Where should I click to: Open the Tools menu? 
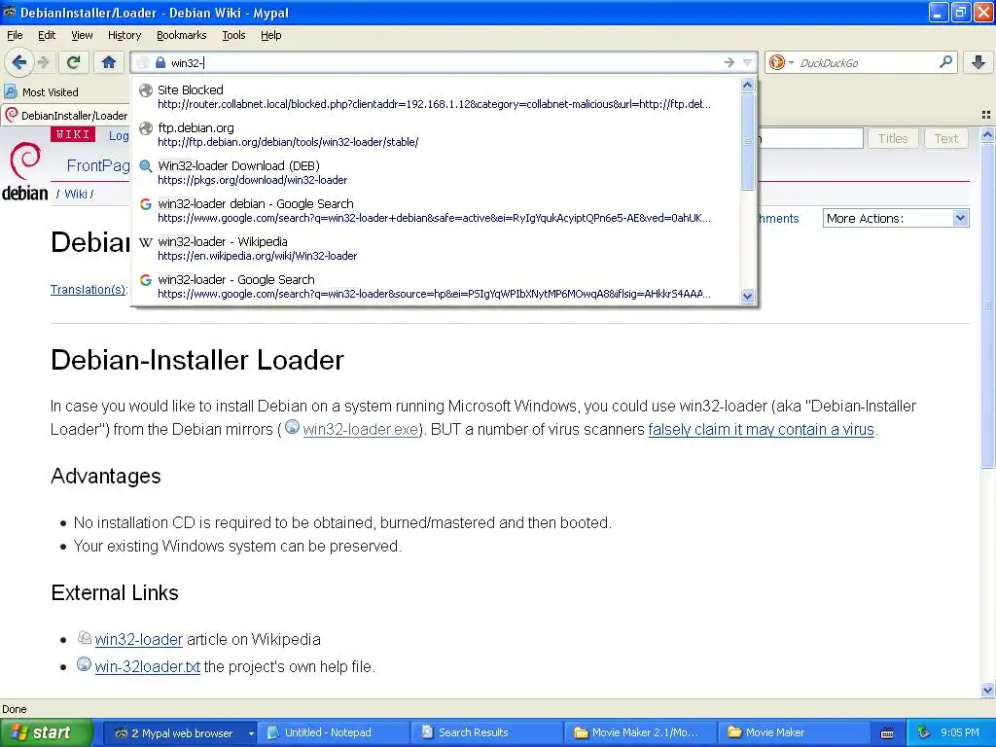tap(233, 35)
